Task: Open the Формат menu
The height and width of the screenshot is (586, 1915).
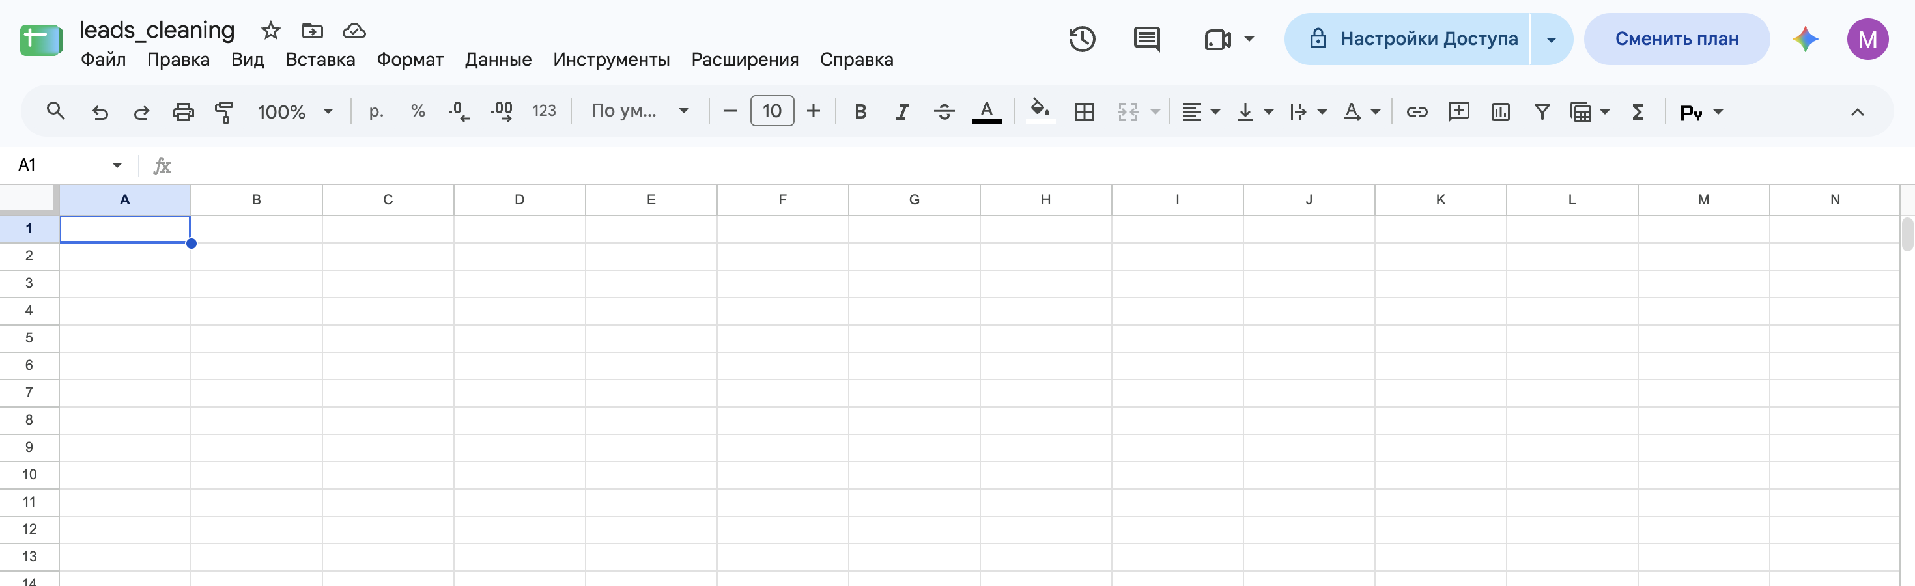Action: (x=410, y=59)
